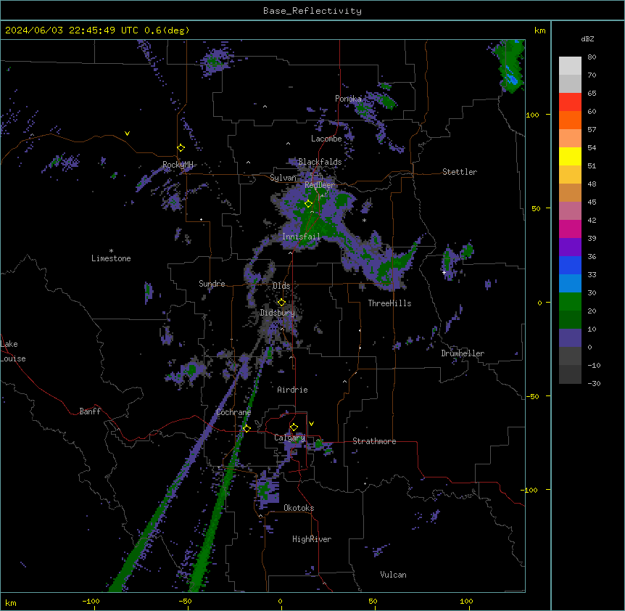Viewport: 625px width, 611px height.
Task: Click the Innisfail town label
Action: (301, 237)
